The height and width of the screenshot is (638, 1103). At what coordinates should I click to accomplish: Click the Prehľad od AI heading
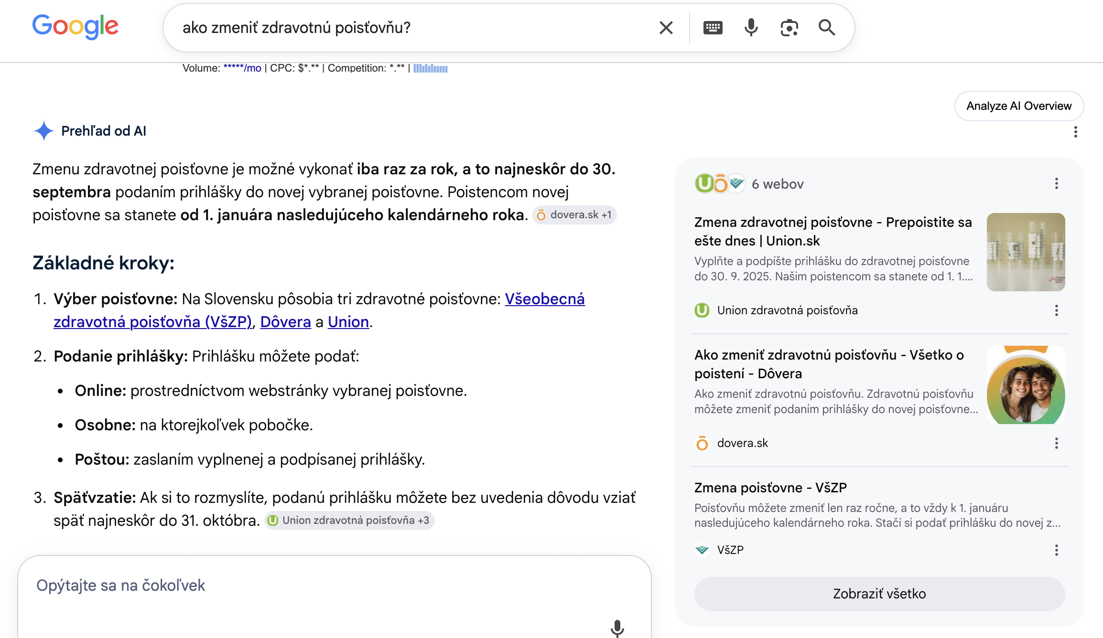(104, 131)
